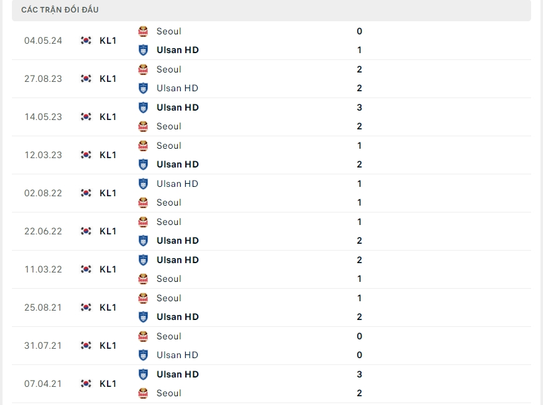
Task: Click Ulsan HD crest in 14.05.23 match
Action: (143, 107)
